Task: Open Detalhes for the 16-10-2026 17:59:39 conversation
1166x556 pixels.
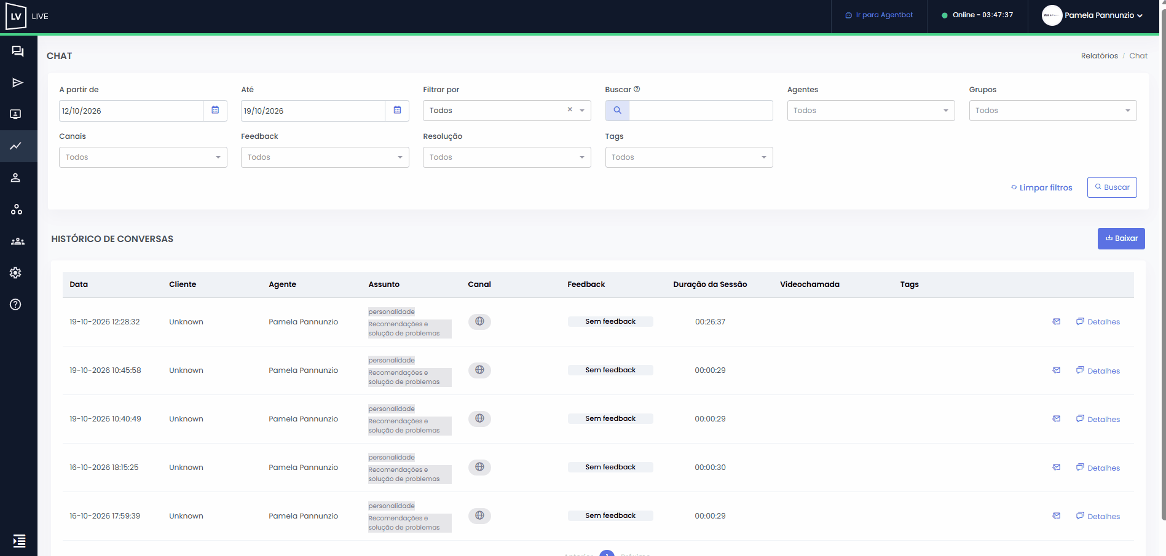Action: tap(1098, 516)
